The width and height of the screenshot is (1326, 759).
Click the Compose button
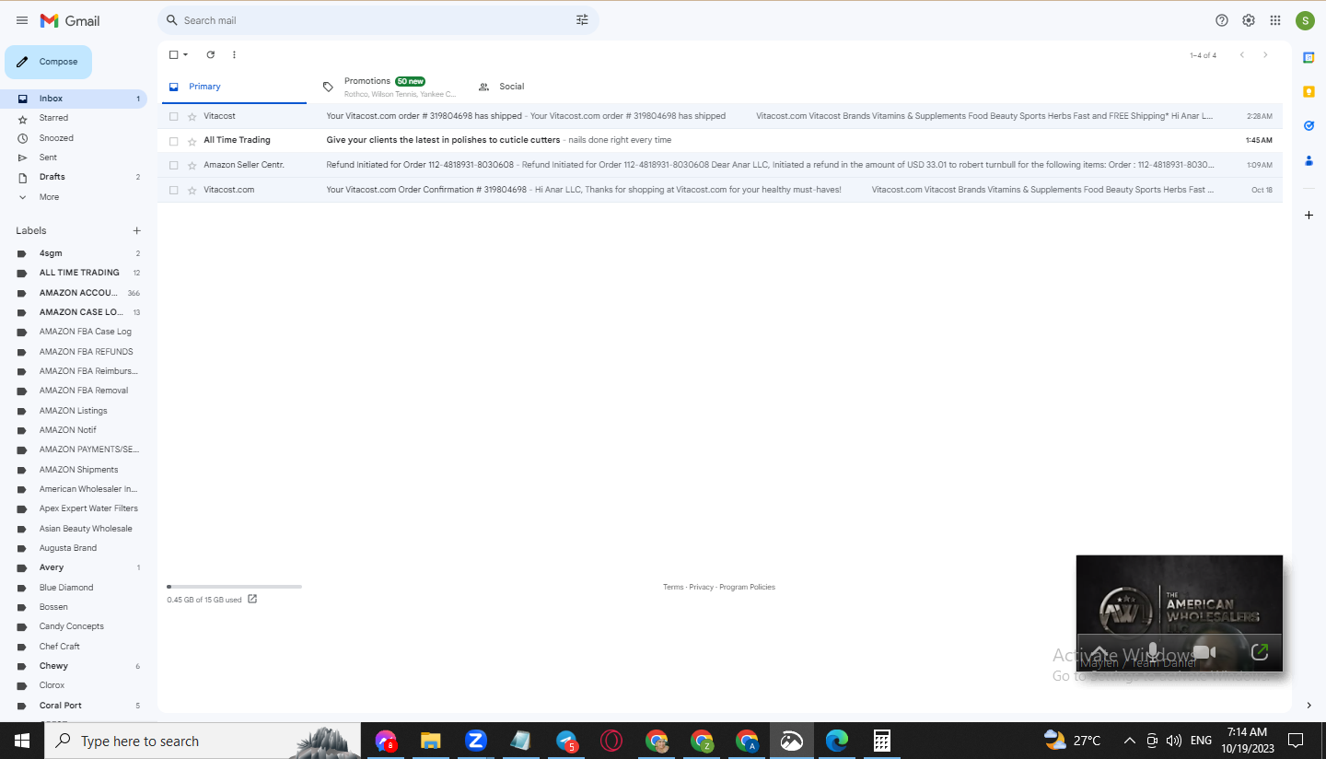coord(49,62)
